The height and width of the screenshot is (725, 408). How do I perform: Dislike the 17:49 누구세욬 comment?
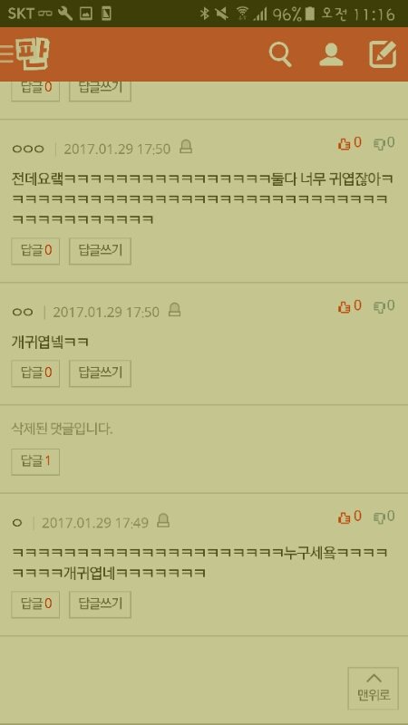(384, 517)
